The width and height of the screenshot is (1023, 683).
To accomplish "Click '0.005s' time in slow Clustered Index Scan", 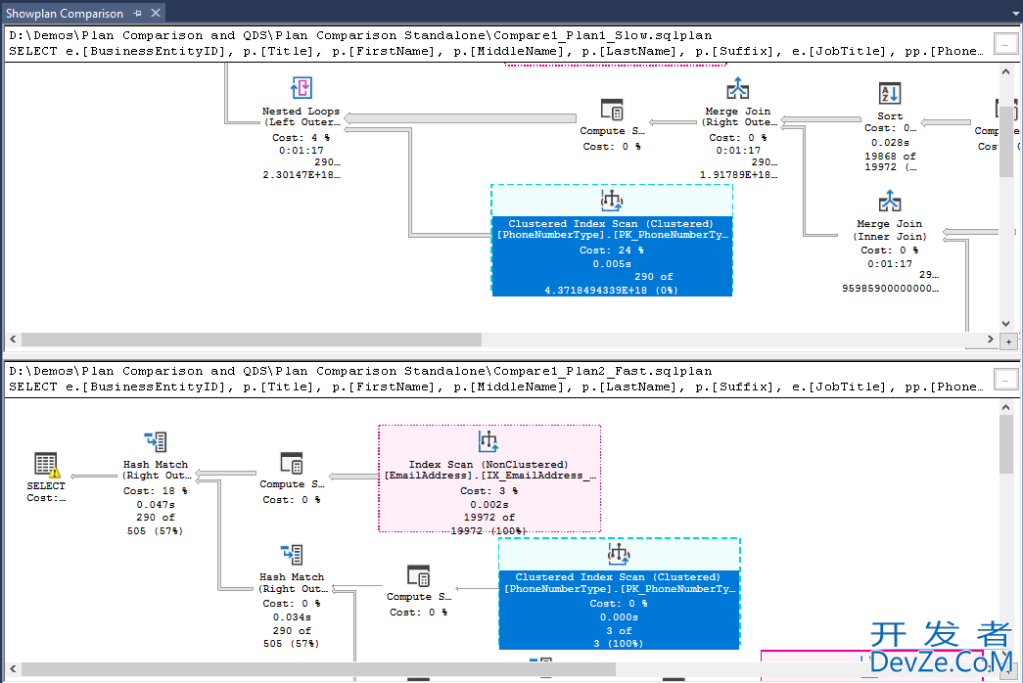I will 611,263.
